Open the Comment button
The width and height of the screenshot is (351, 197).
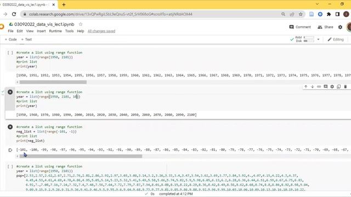300,27
